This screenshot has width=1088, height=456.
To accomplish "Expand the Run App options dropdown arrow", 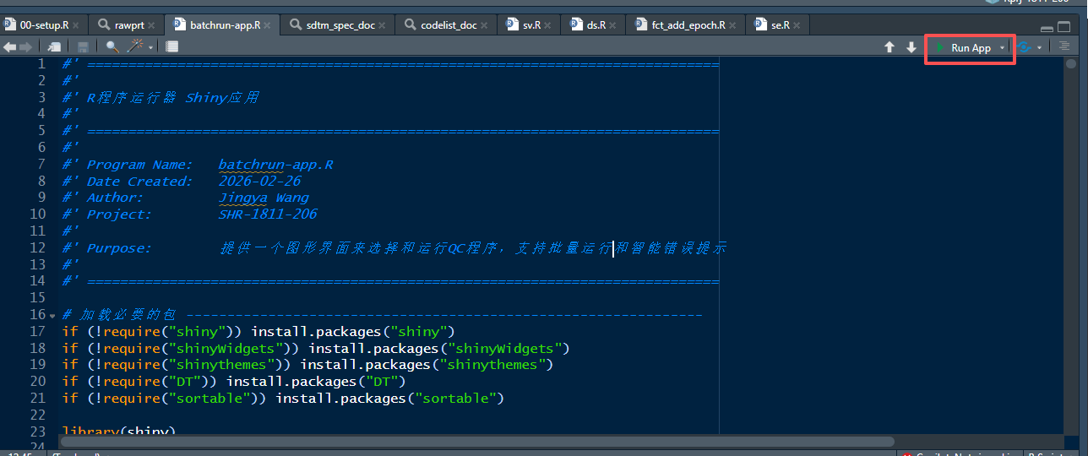I will click(1003, 48).
